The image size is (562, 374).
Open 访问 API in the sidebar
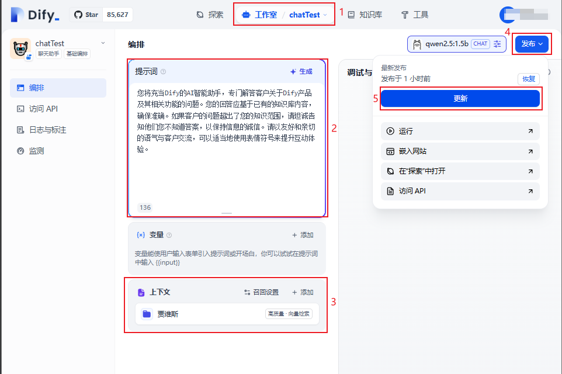click(58, 109)
